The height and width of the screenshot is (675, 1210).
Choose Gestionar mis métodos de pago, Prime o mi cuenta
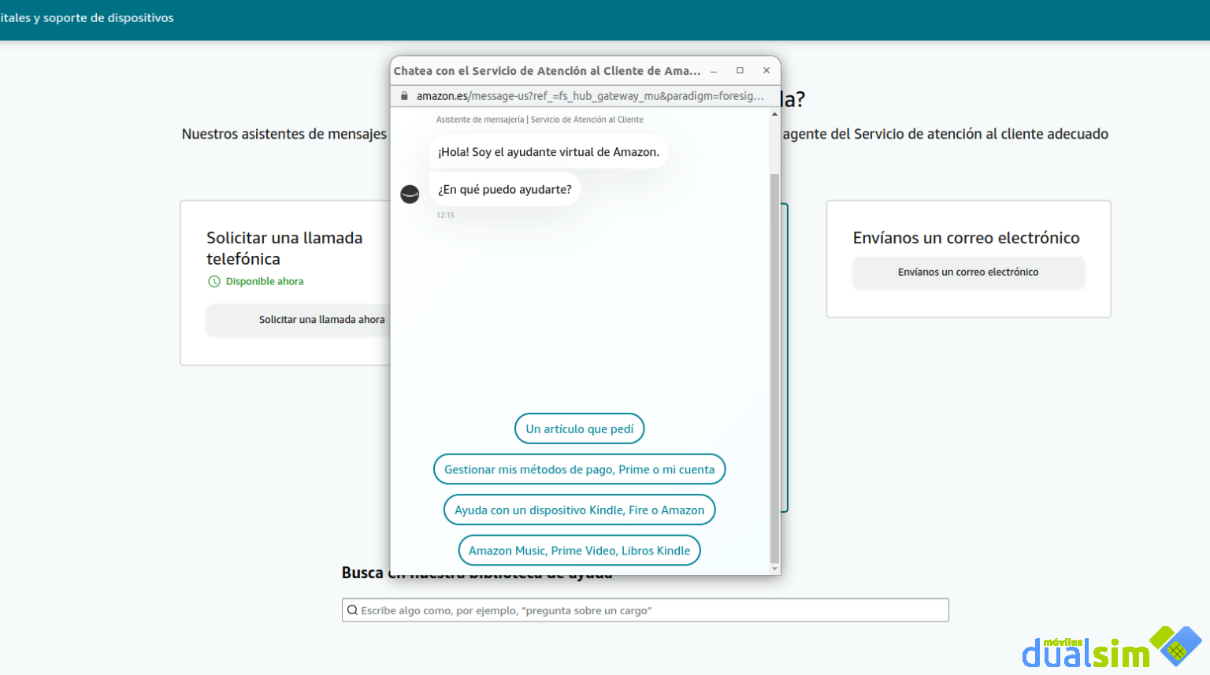coord(579,469)
